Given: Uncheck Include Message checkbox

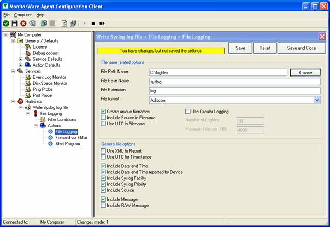Looking at the screenshot, I should coord(103,199).
